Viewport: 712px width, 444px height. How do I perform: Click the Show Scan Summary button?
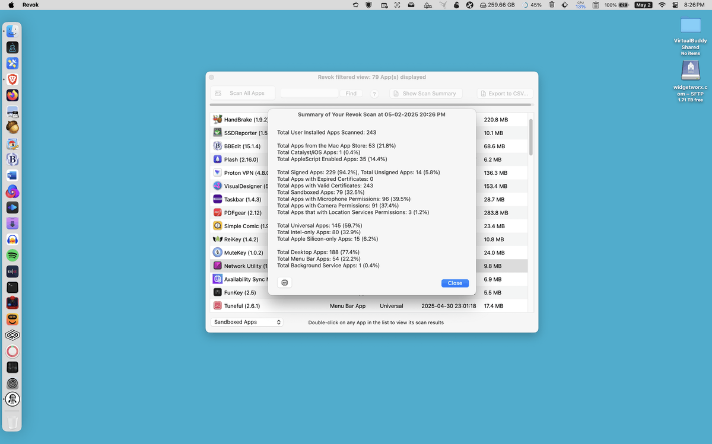click(426, 93)
